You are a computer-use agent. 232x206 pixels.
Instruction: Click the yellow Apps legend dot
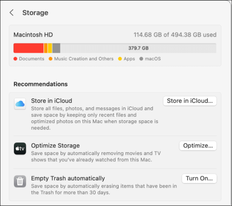click(x=120, y=59)
